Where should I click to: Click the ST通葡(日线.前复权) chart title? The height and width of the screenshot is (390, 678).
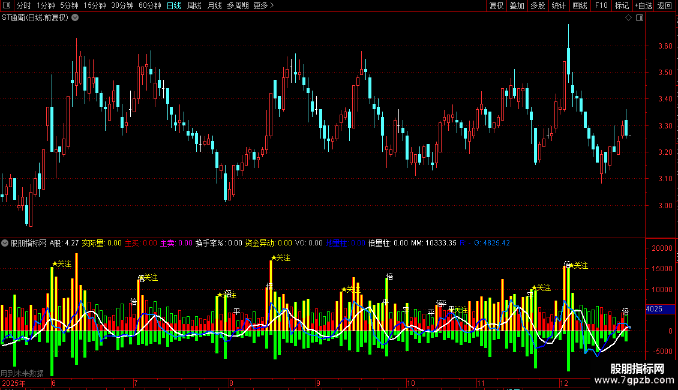35,18
